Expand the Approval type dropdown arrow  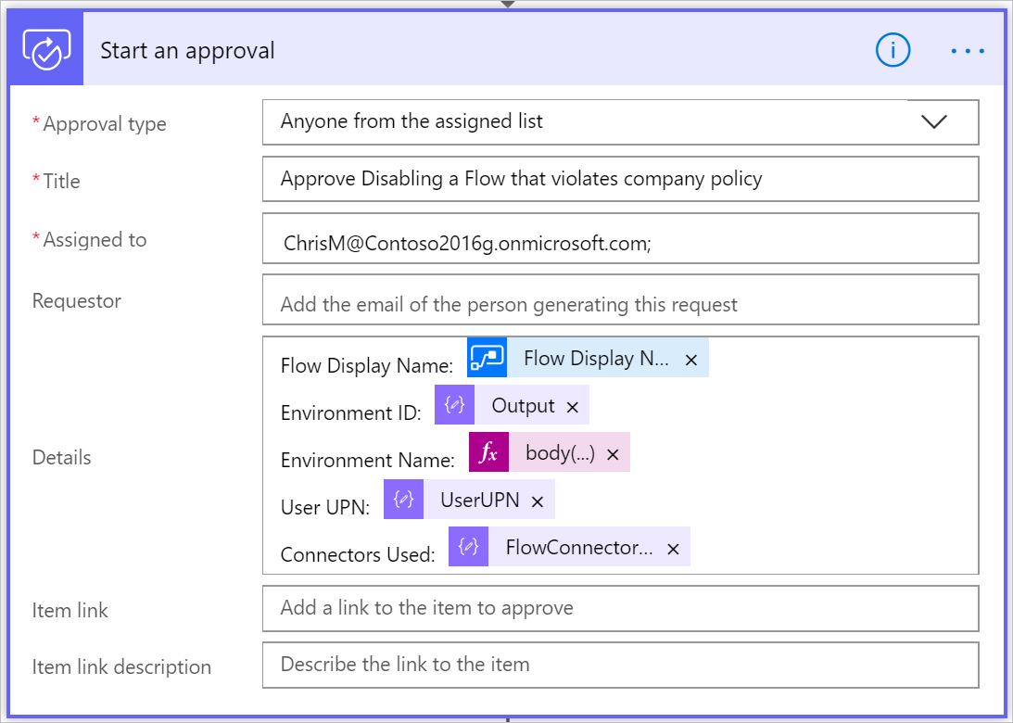point(934,122)
